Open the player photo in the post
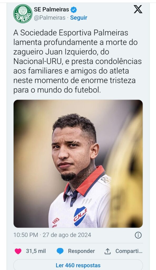The image size is (156, 270). coord(78,163)
